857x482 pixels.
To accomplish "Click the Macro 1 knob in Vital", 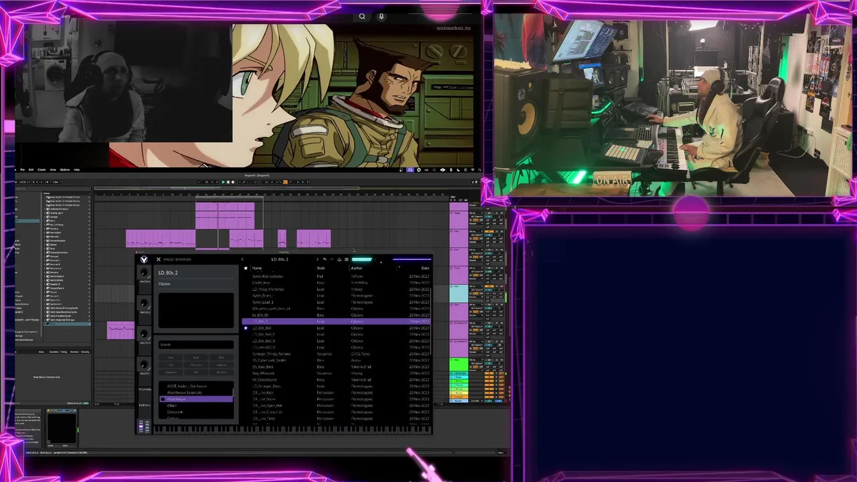I will (144, 272).
